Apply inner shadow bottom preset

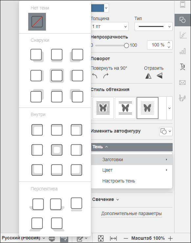[57, 170]
